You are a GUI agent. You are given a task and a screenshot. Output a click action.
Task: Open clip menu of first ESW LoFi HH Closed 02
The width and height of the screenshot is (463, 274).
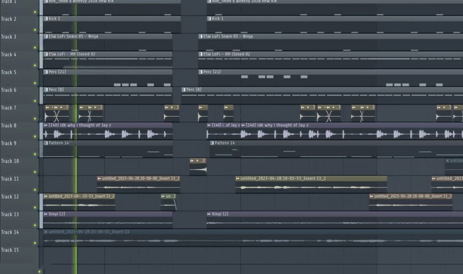tap(46, 54)
